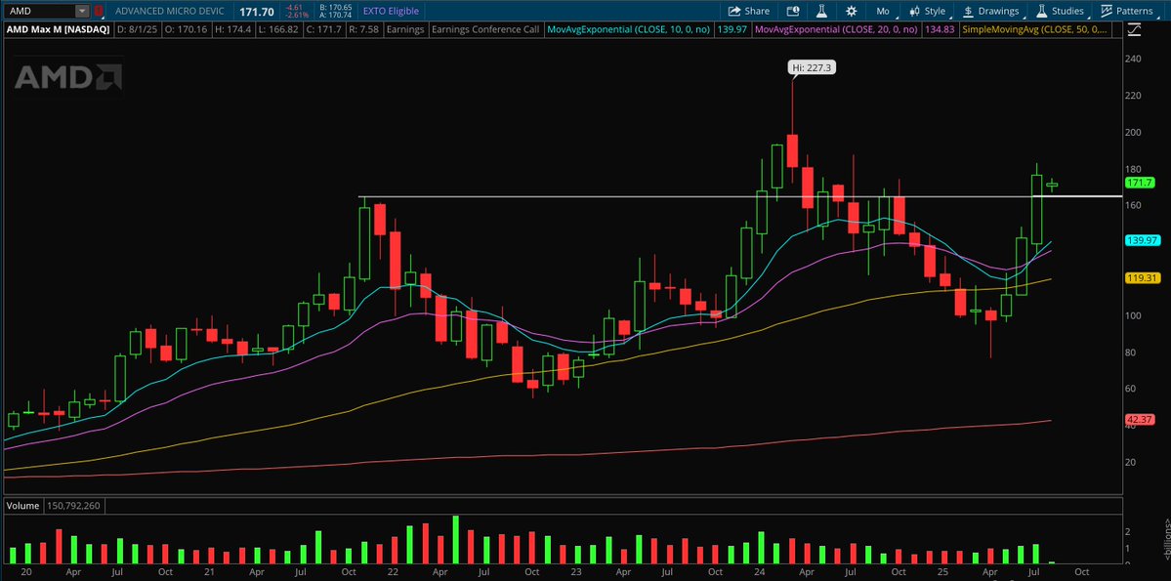Edit the AMD ticker symbol field
Screen dimensions: 1171x581
[x=40, y=11]
